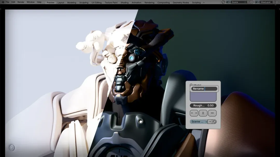
Task: Click the circular slash icon beside Scene
Action: point(223,2)
